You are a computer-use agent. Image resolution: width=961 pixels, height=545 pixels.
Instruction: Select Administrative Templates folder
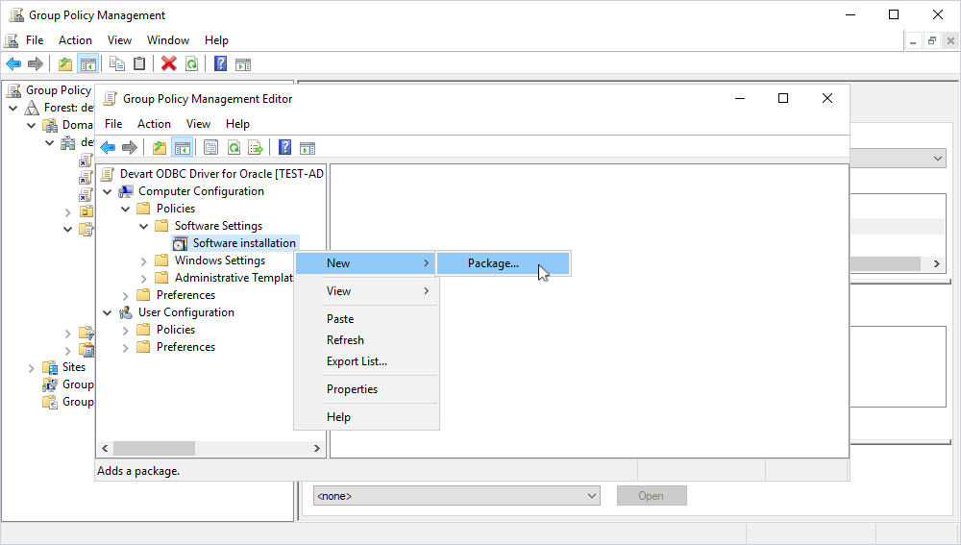click(234, 278)
